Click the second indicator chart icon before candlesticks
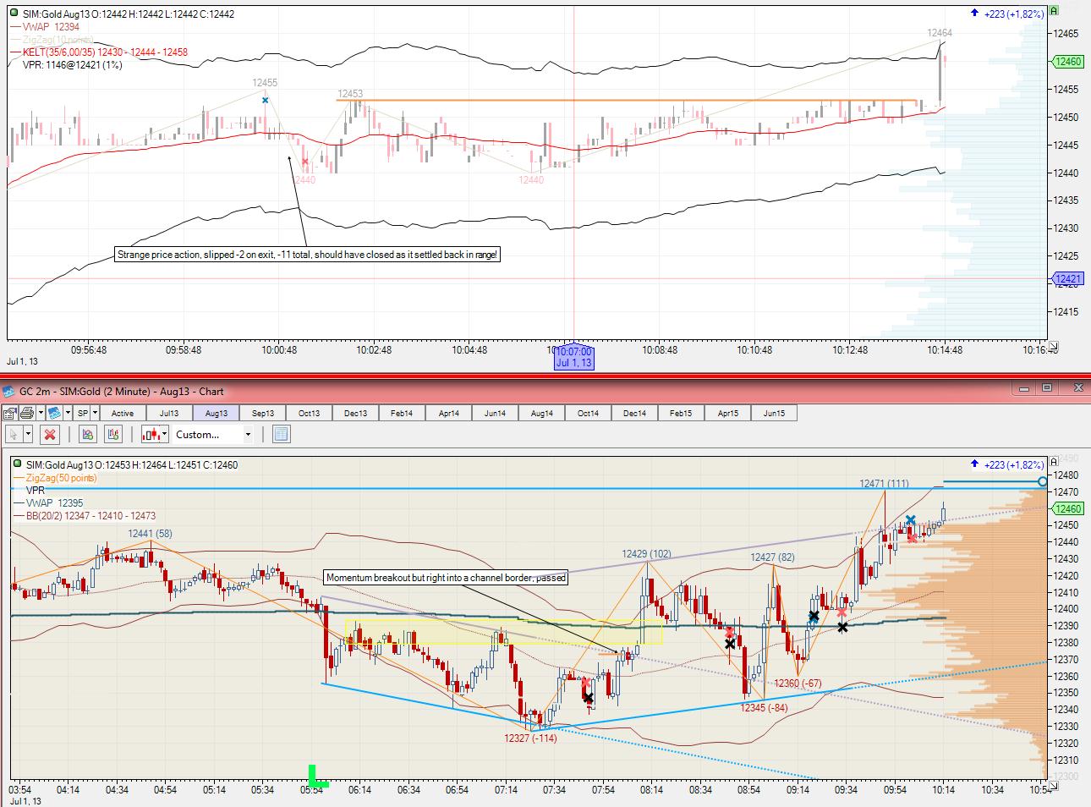The image size is (1091, 807). pyautogui.click(x=112, y=434)
